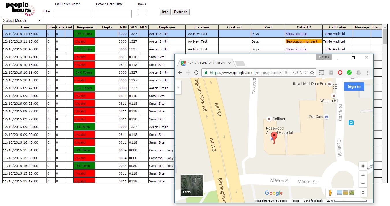Click the Call Taker Name filter field

click(73, 14)
